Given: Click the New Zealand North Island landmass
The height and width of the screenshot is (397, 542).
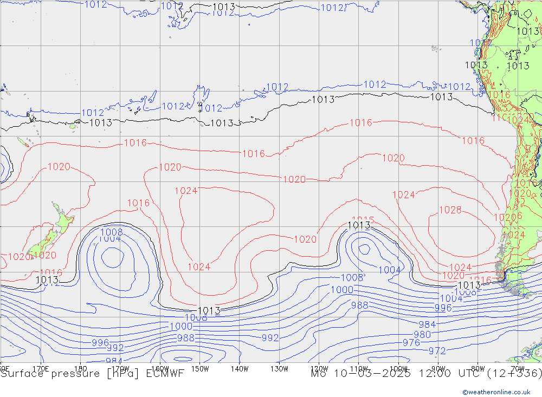Looking at the screenshot, I should click(64, 218).
